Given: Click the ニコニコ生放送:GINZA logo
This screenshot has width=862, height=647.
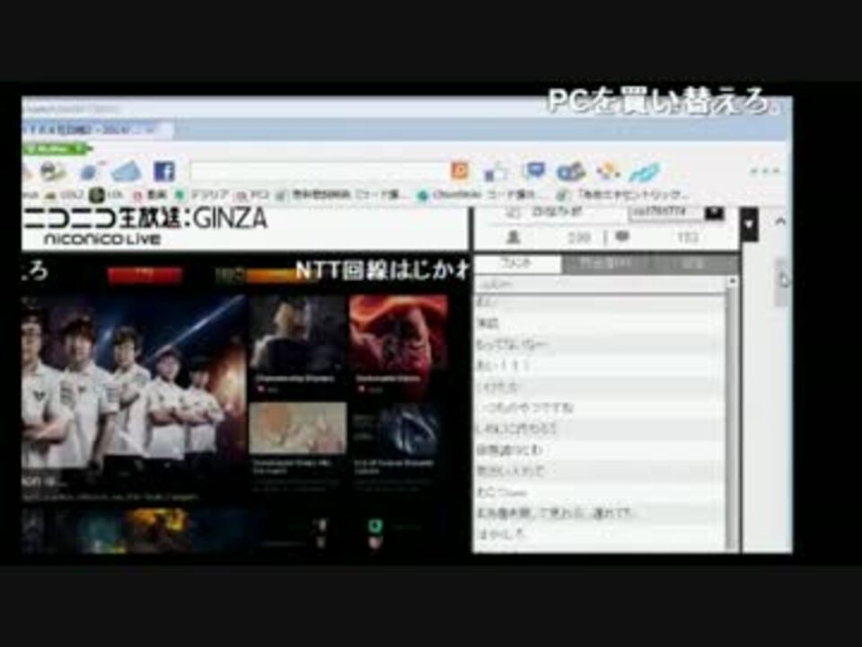Looking at the screenshot, I should [x=145, y=226].
